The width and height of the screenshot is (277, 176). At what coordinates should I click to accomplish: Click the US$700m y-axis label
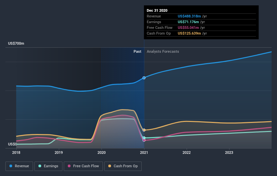coord(16,43)
